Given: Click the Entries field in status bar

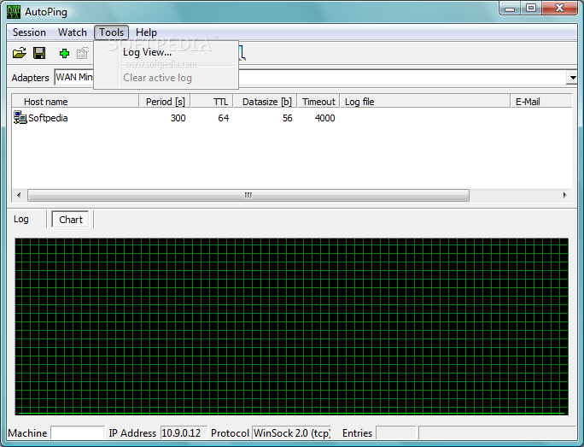Looking at the screenshot, I should coord(395,432).
